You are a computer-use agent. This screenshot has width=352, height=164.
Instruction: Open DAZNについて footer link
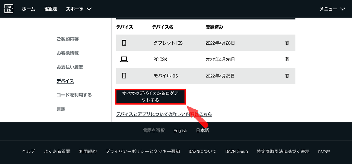tap(203, 152)
